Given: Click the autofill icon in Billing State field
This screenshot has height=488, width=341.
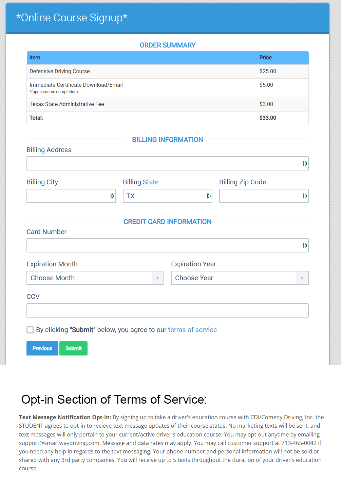Looking at the screenshot, I should click(x=208, y=196).
